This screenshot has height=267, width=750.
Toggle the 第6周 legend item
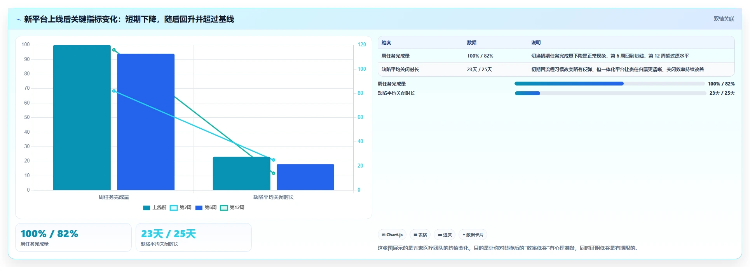pos(206,208)
